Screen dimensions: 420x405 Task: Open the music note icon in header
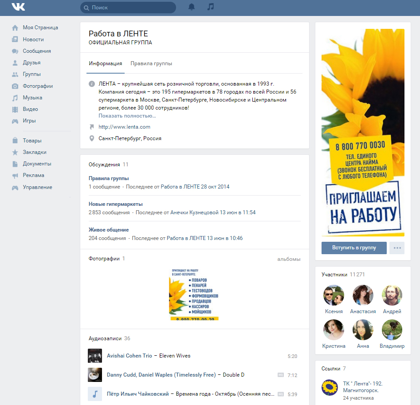tap(211, 7)
